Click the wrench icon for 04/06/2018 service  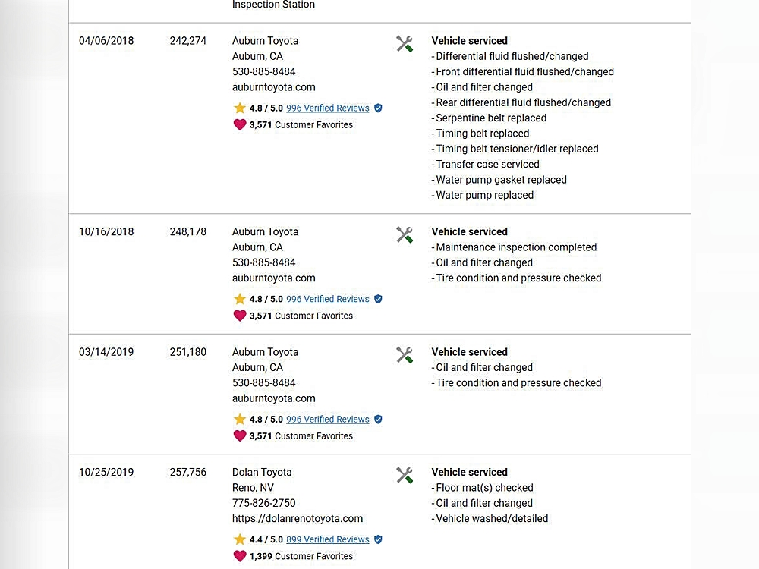pos(405,44)
